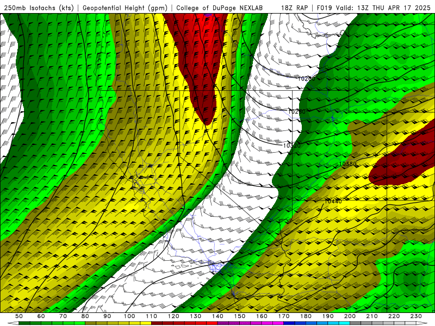The image size is (435, 326).
Task: Click the 130 knot legend value
Action: point(196,316)
